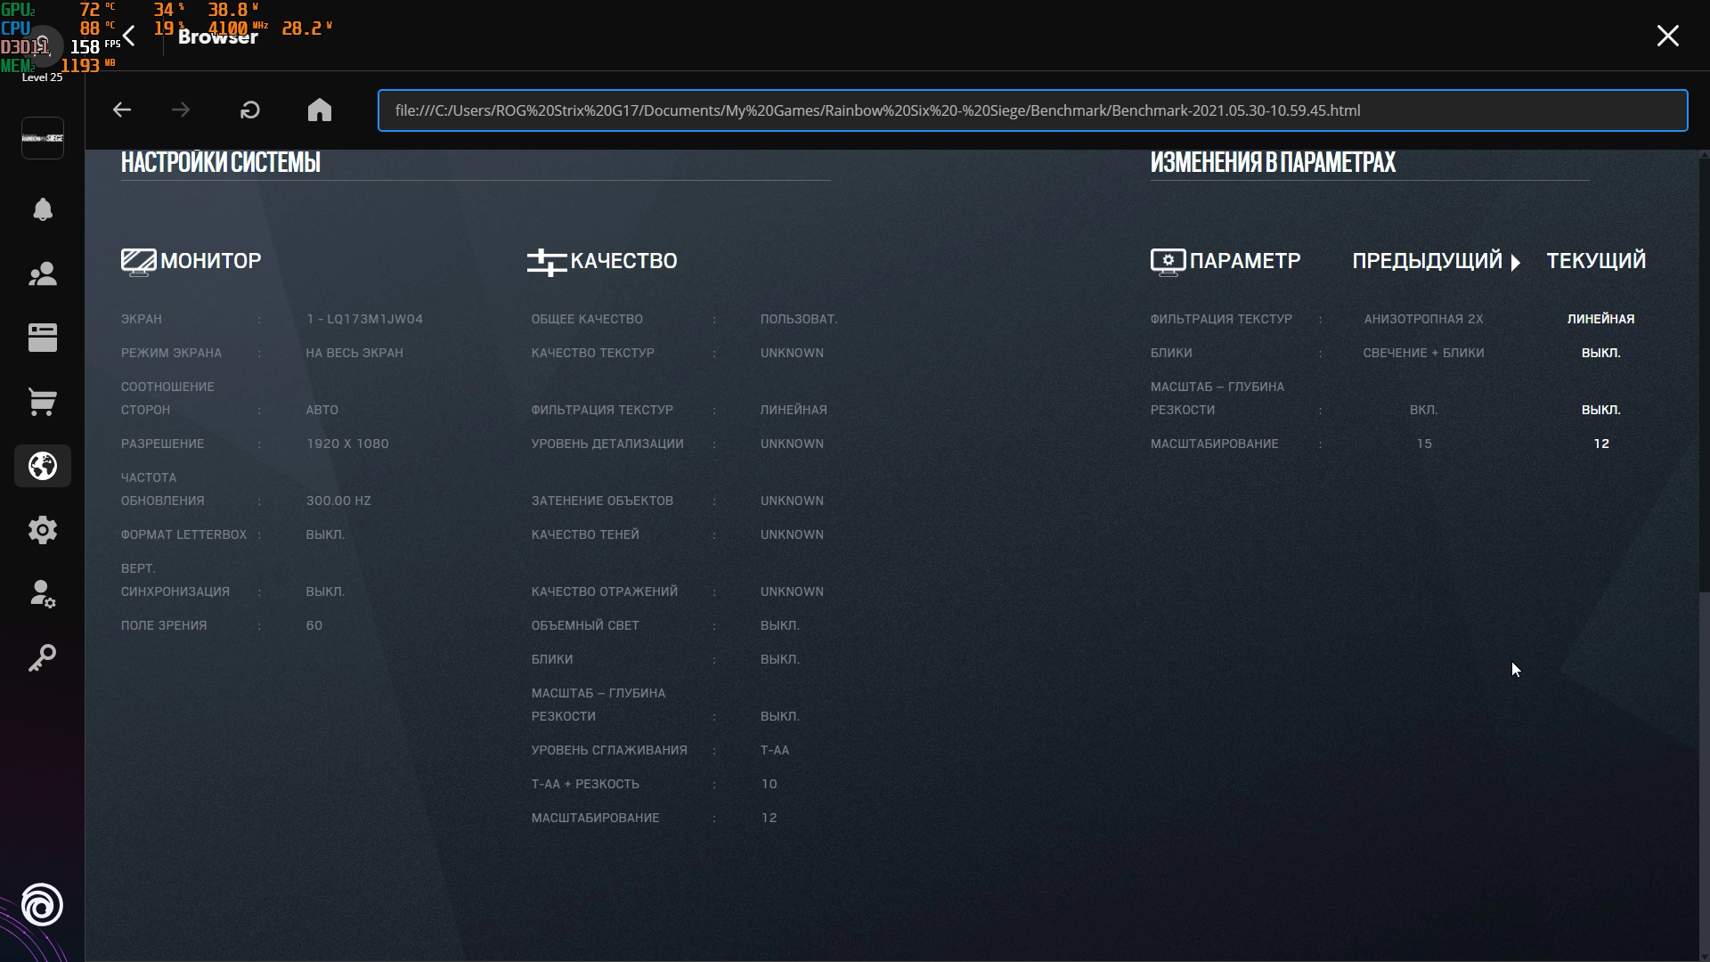Open the friends list icon
Image resolution: width=1710 pixels, height=962 pixels.
43,273
